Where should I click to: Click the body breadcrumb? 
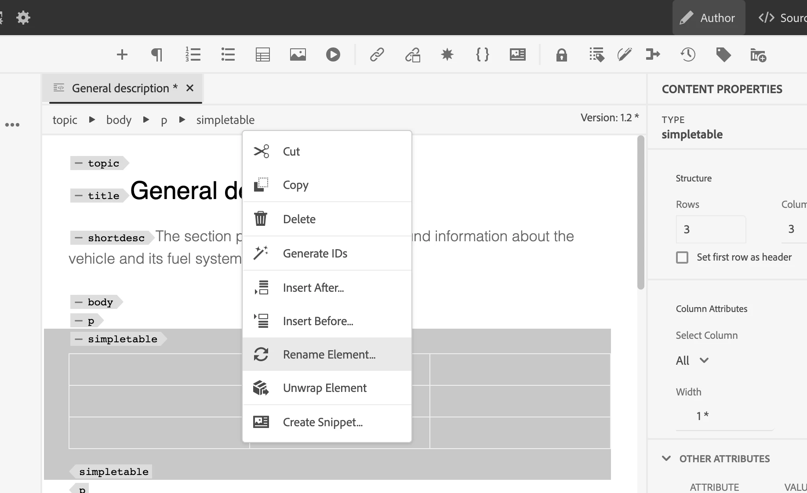(x=119, y=120)
